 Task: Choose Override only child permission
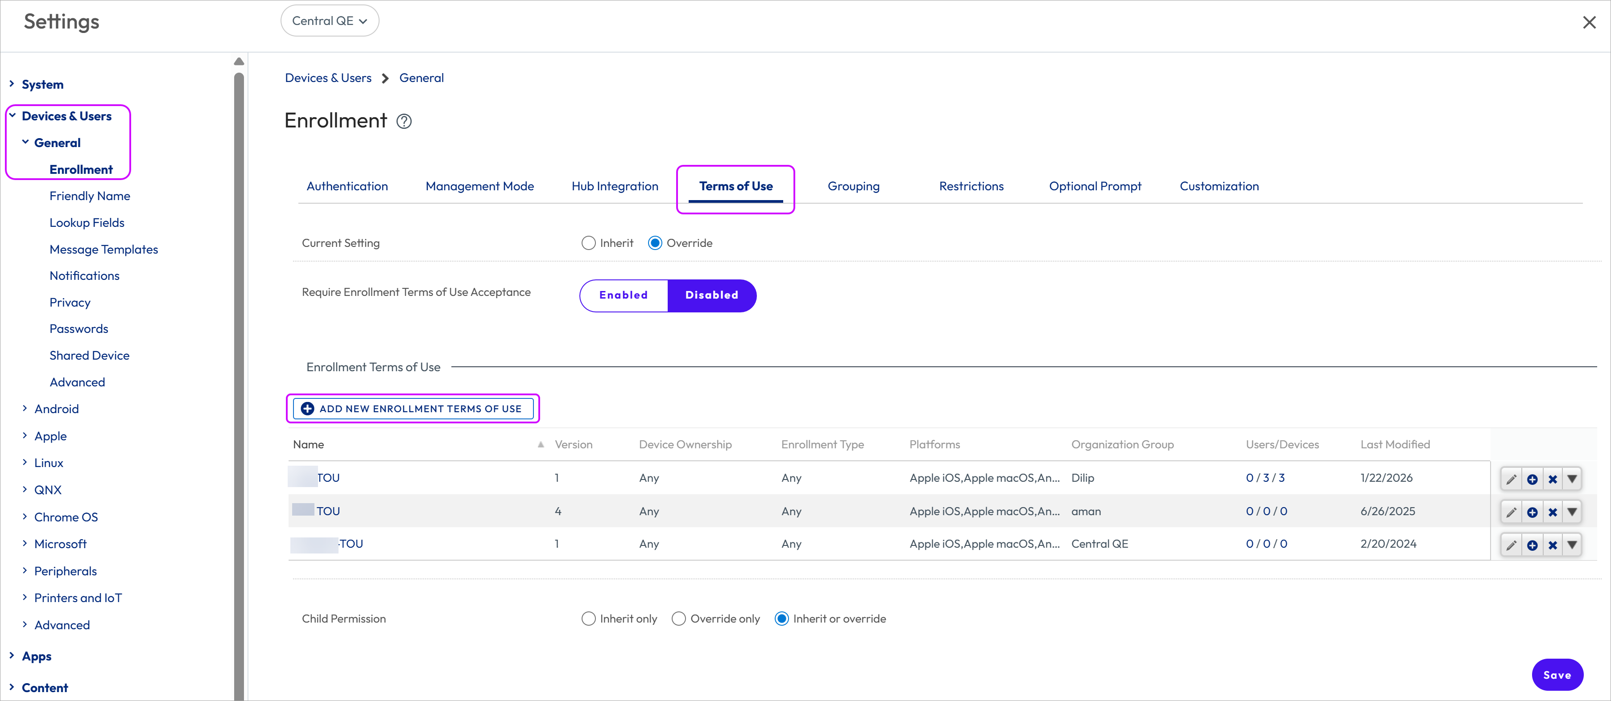(x=678, y=619)
